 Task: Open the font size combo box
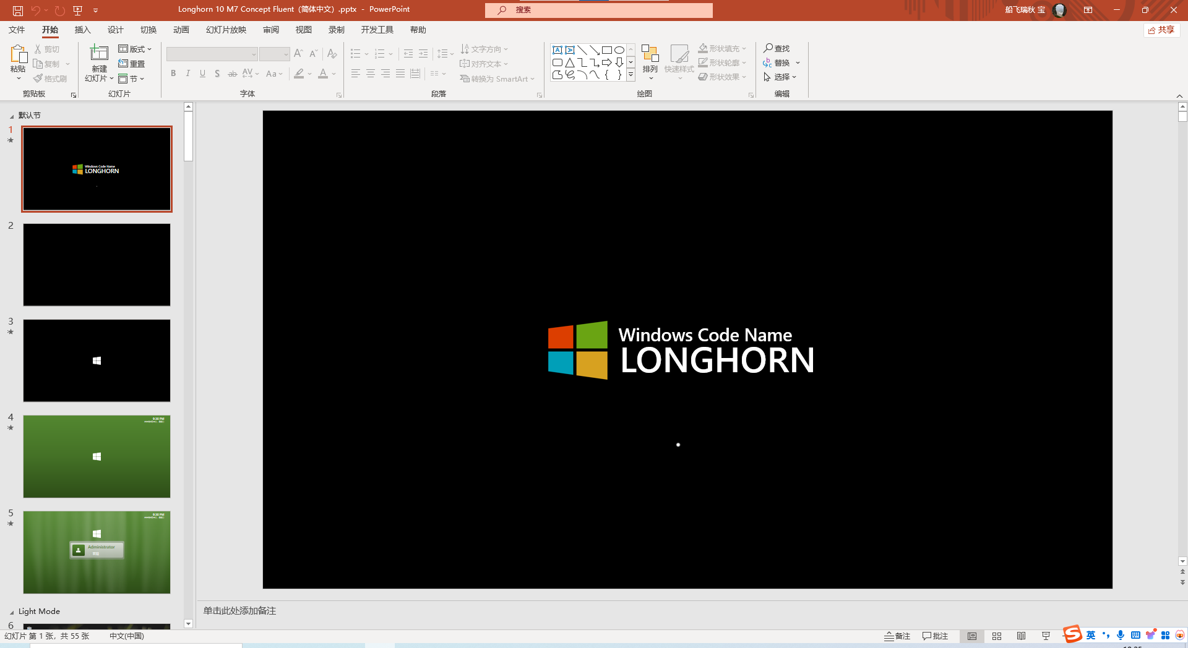click(275, 54)
